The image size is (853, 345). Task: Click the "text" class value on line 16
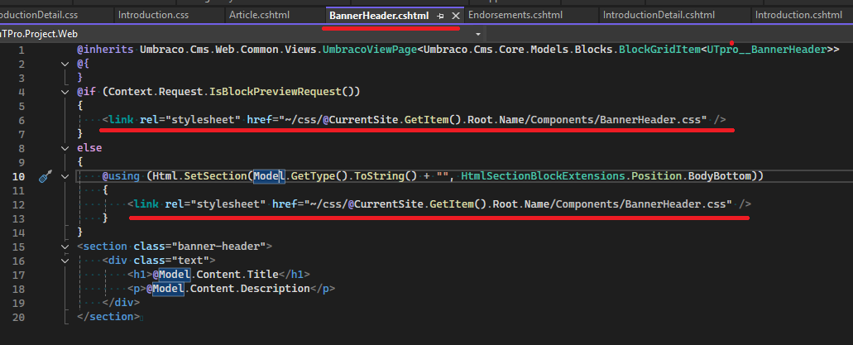[x=193, y=261]
